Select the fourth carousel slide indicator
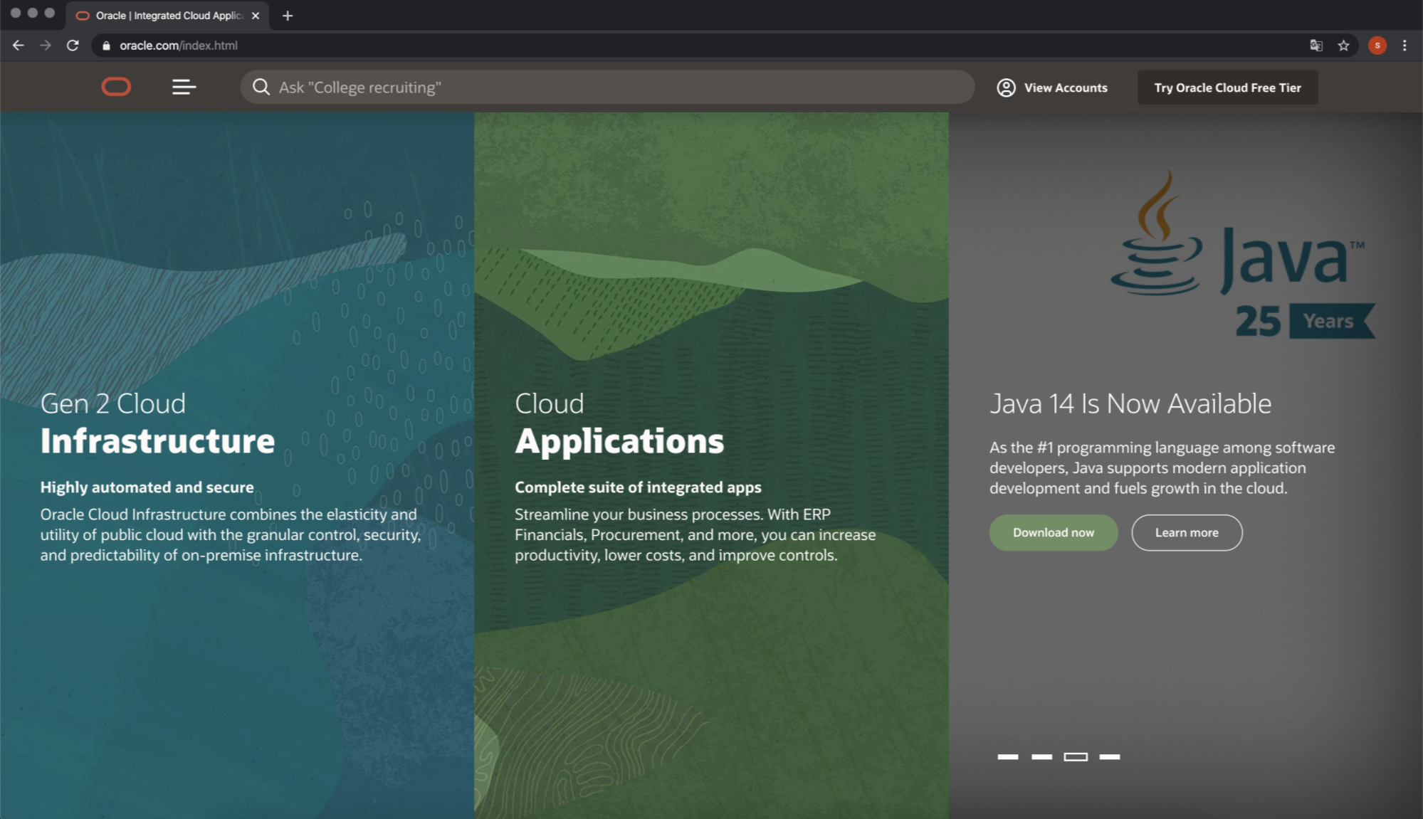Image resolution: width=1423 pixels, height=819 pixels. pos(1109,756)
